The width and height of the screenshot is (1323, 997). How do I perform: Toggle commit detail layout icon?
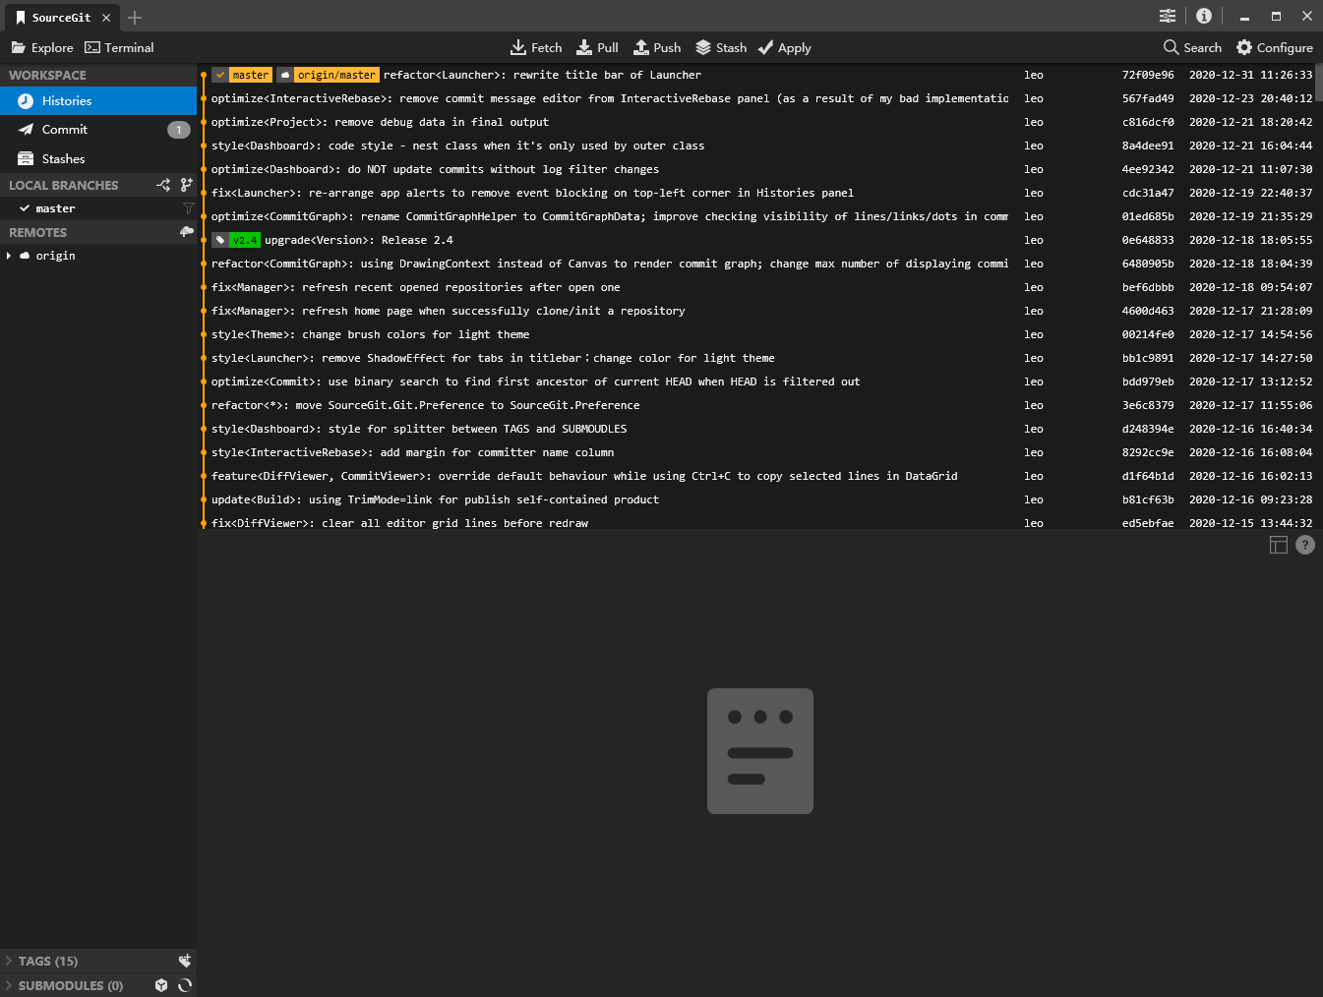tap(1279, 545)
